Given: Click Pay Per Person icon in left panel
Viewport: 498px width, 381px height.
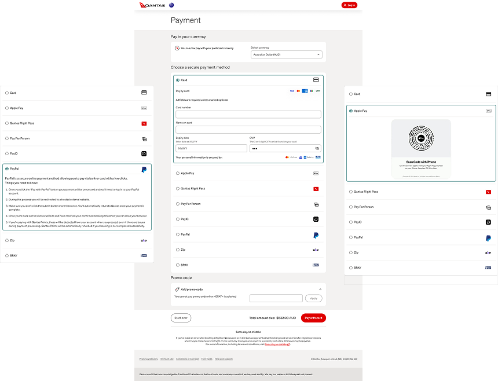Looking at the screenshot, I should tap(144, 139).
